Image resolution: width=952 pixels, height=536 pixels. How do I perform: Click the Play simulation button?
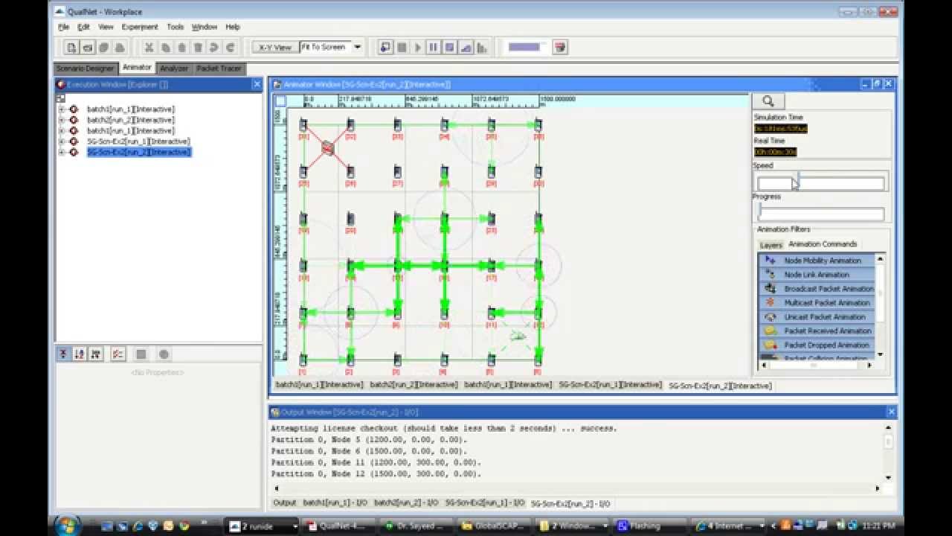418,48
